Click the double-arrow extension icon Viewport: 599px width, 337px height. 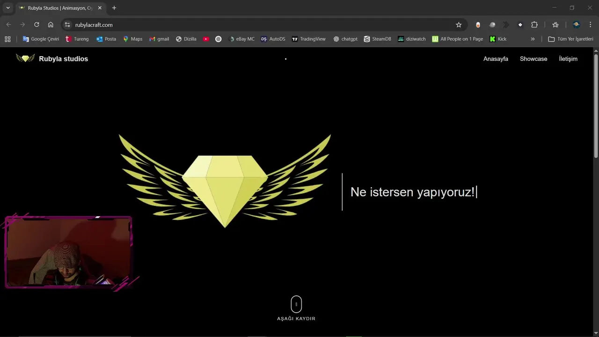pos(506,25)
